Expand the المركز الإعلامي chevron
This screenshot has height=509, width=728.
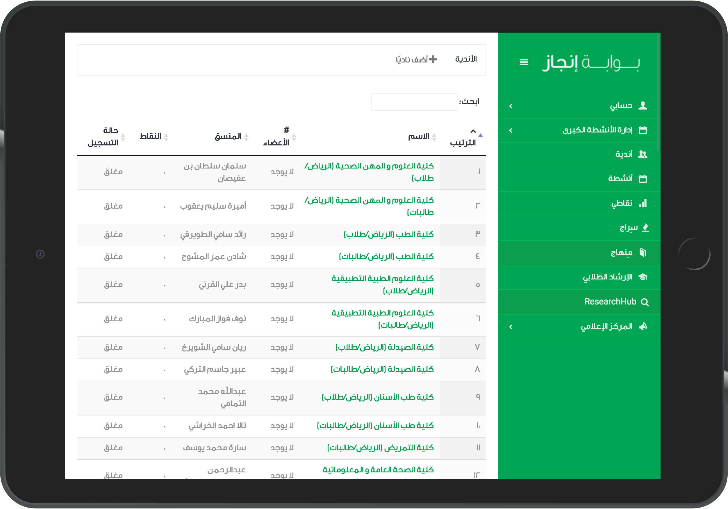[x=511, y=327]
